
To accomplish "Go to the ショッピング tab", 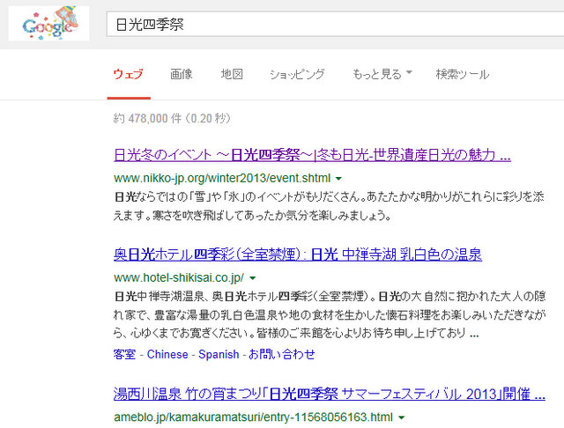I will coord(297,74).
